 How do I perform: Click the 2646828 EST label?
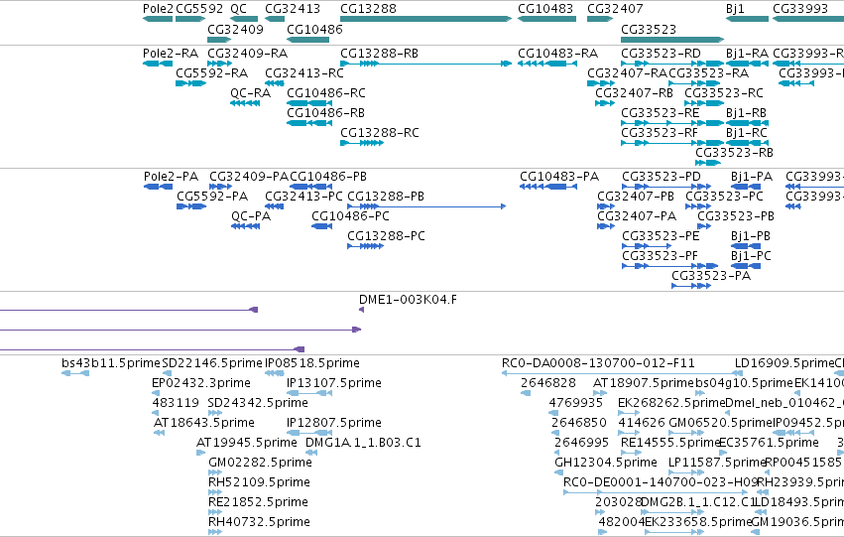coord(547,383)
